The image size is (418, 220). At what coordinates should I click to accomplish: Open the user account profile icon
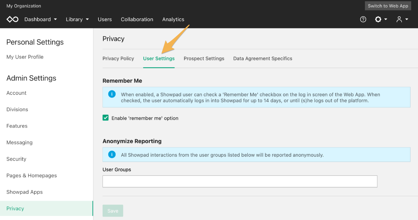click(x=399, y=19)
